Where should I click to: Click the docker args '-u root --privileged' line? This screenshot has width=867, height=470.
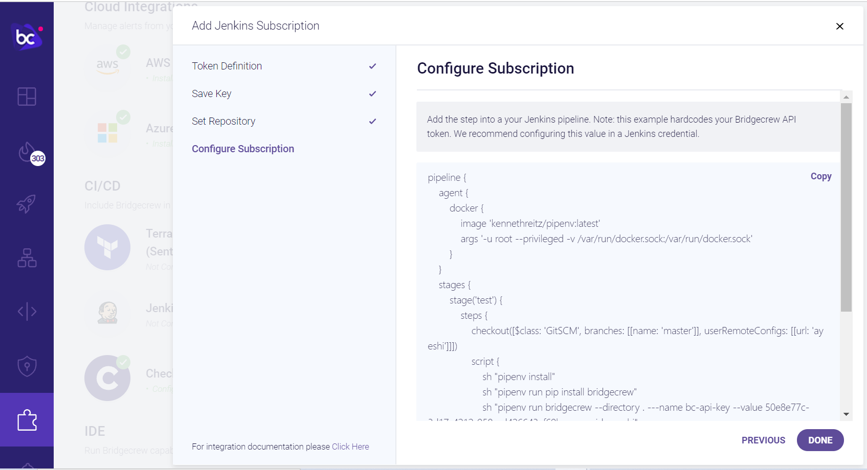(606, 239)
